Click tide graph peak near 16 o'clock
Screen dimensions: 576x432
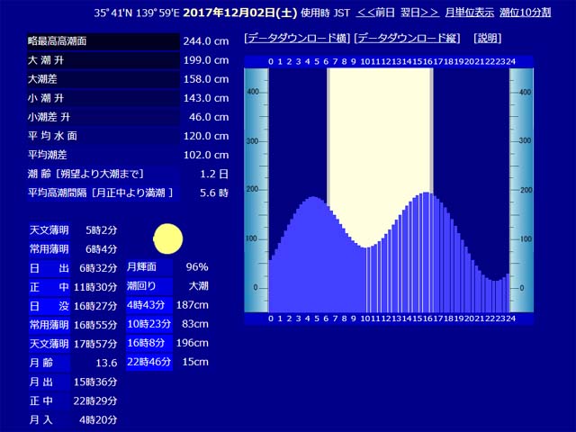click(x=426, y=193)
